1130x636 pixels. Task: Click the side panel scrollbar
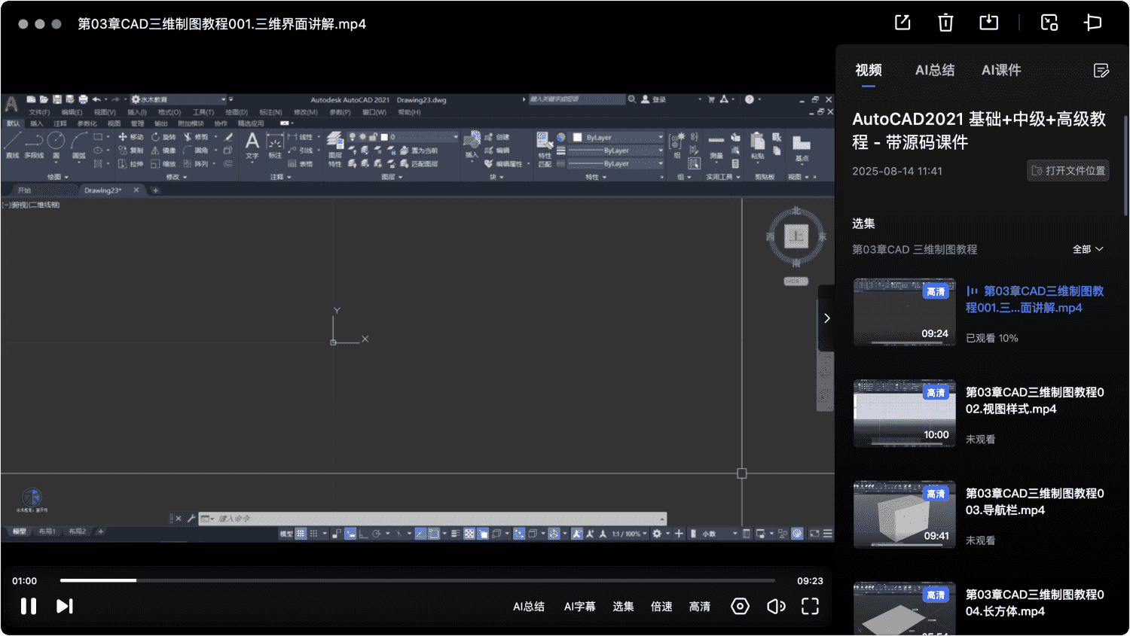tap(1125, 166)
